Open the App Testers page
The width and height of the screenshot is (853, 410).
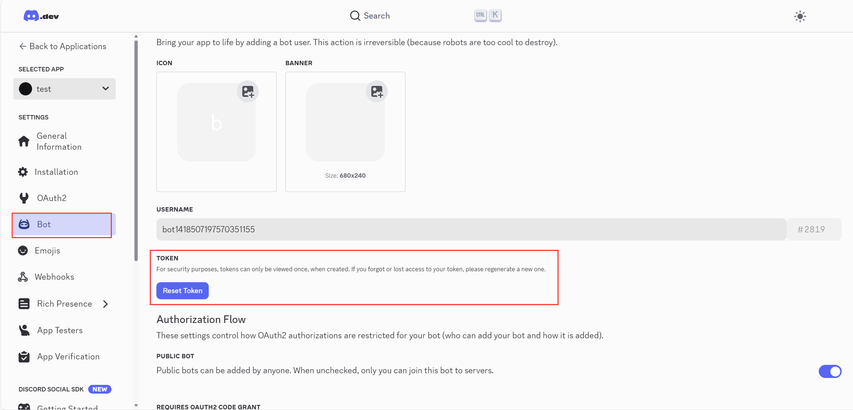[x=64, y=330]
